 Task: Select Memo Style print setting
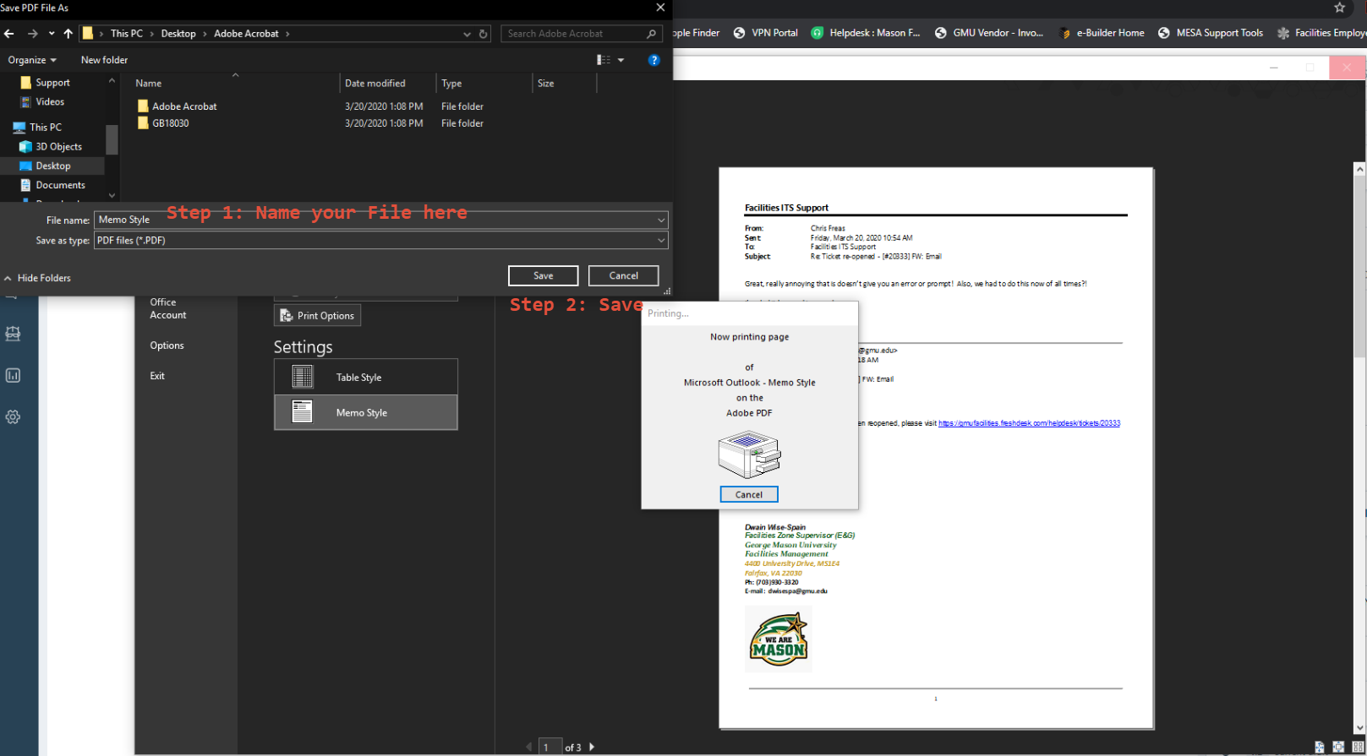point(366,412)
